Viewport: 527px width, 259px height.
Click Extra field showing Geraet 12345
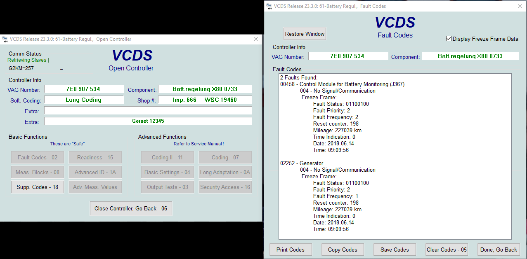[148, 121]
